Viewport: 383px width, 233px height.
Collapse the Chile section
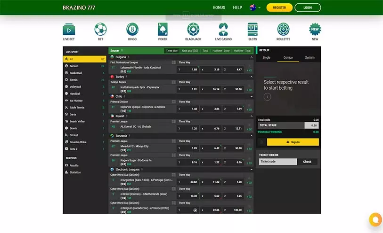(252, 96)
